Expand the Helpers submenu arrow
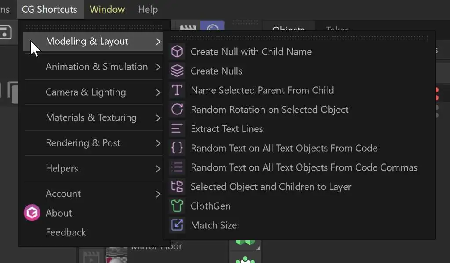This screenshot has height=263, width=450. click(x=158, y=169)
